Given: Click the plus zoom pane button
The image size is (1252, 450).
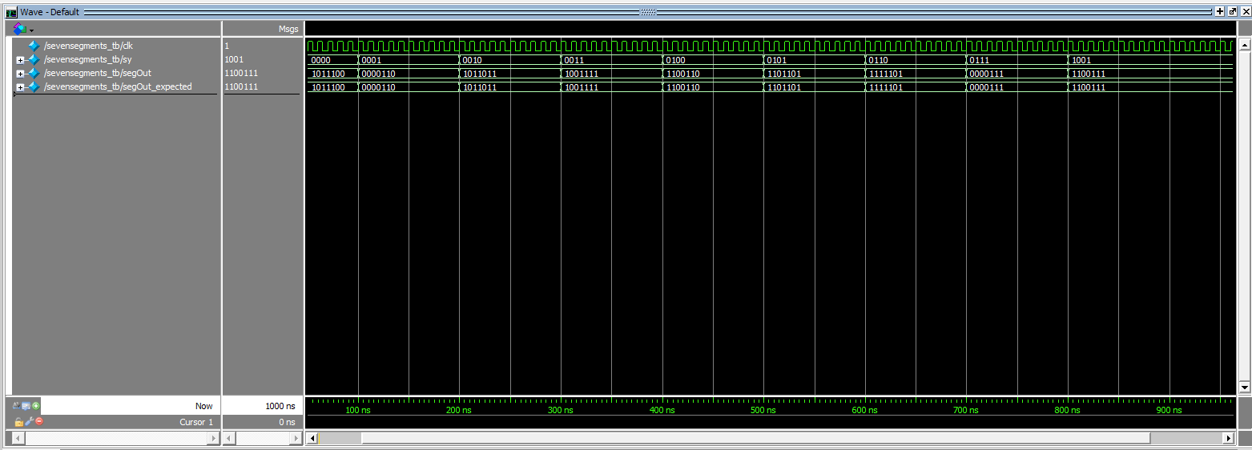Looking at the screenshot, I should click(x=1219, y=12).
